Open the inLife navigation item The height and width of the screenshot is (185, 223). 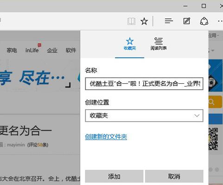point(32,50)
